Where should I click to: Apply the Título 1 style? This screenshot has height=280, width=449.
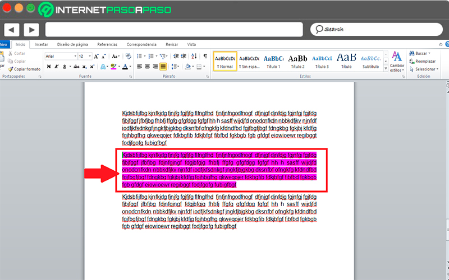coord(273,62)
